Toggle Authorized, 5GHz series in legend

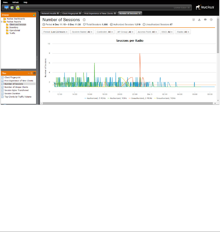[117, 98]
